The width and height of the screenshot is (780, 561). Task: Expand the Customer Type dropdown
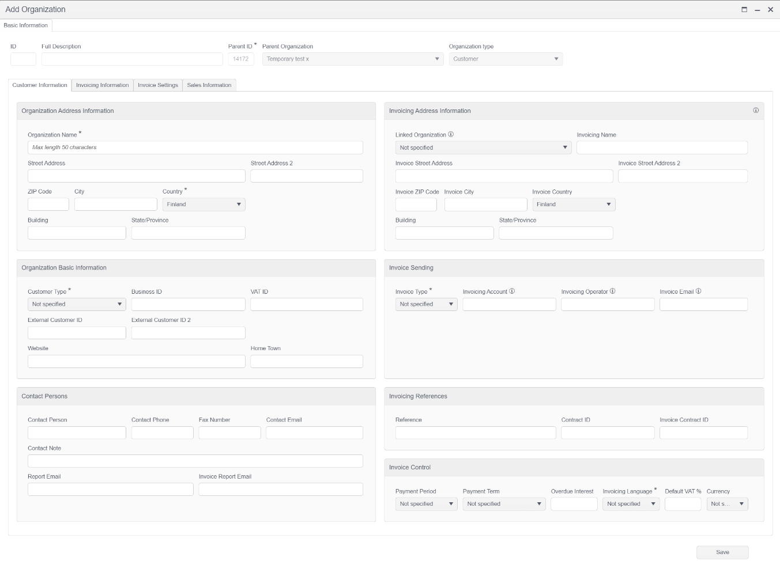point(76,304)
